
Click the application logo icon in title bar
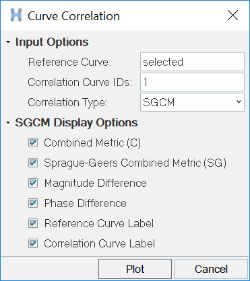16,15
